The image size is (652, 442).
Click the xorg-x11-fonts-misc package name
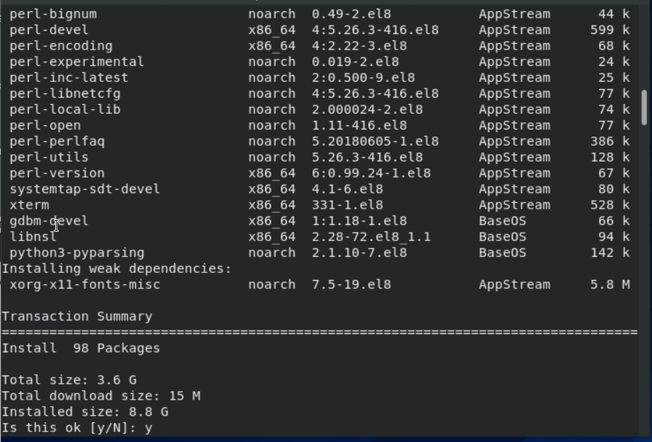pos(85,284)
